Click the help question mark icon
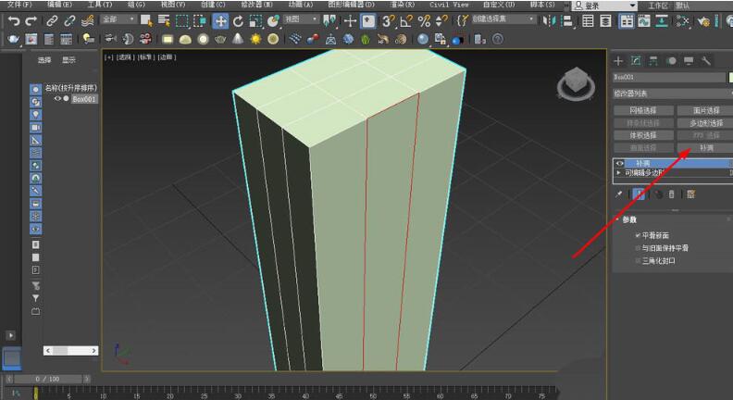The height and width of the screenshot is (400, 733). tap(498, 39)
